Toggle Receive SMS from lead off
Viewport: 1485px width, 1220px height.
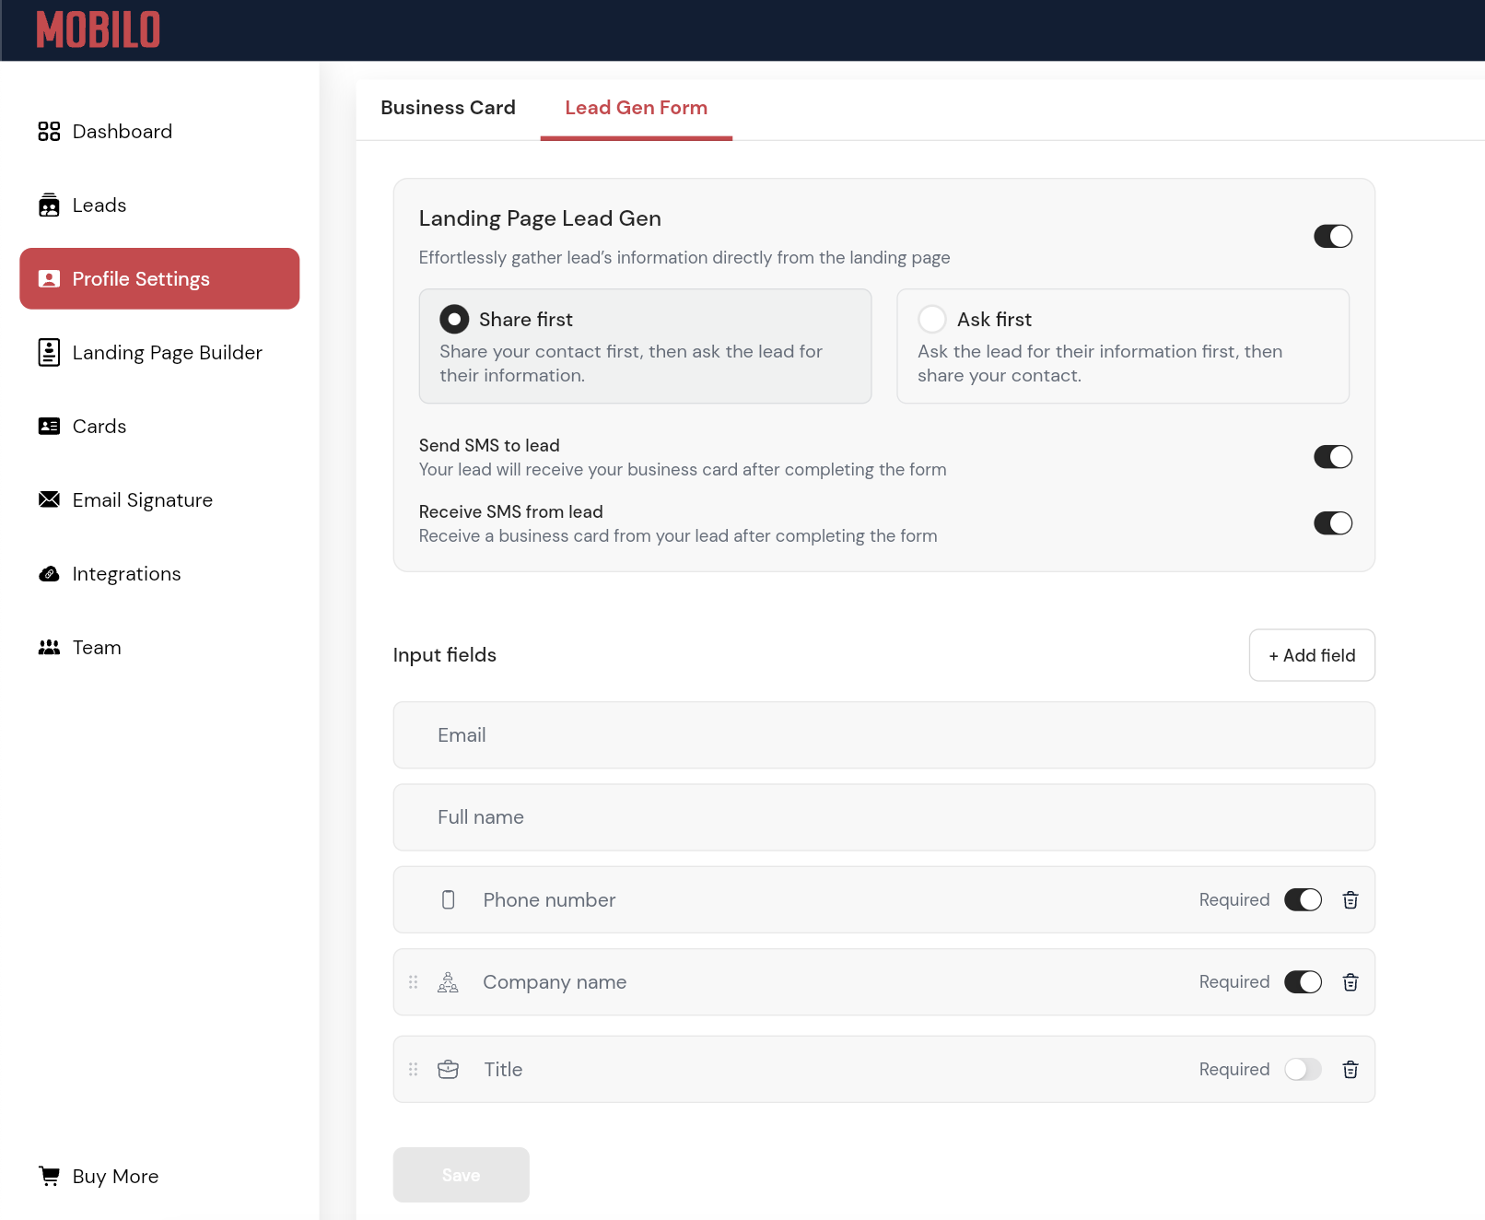click(x=1332, y=523)
